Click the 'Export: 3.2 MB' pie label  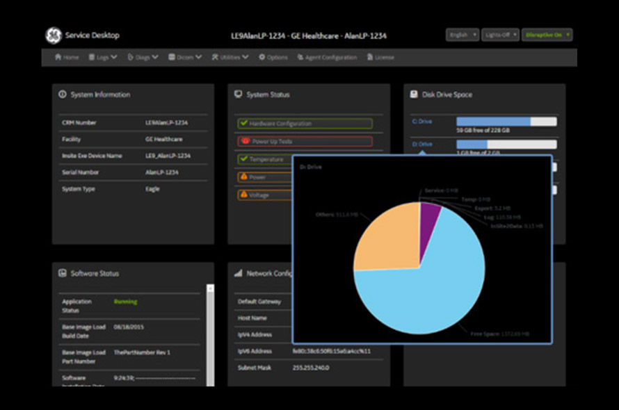click(492, 208)
